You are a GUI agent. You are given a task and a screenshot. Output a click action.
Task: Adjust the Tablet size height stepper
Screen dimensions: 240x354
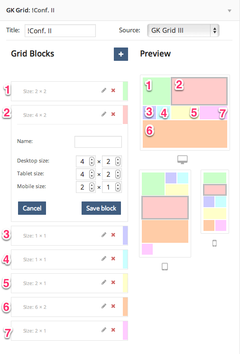(x=118, y=174)
